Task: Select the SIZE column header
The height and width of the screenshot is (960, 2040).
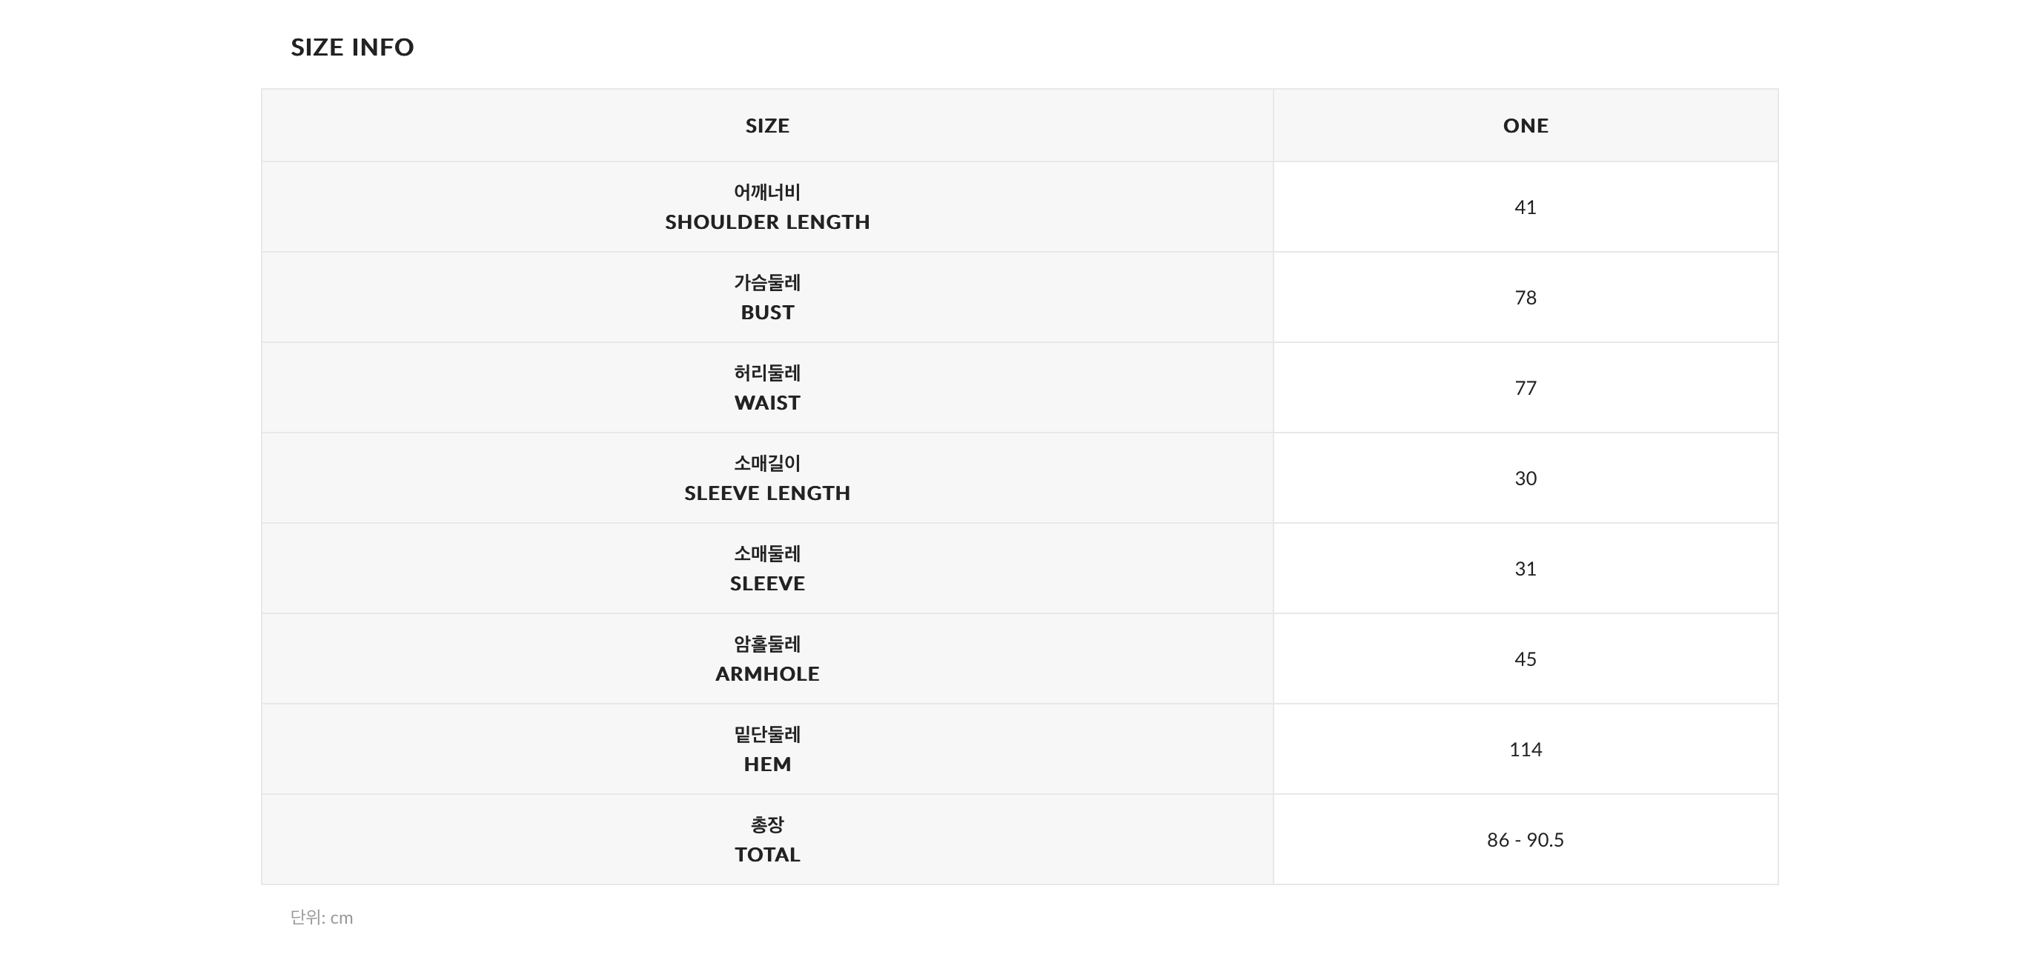Action: point(766,126)
